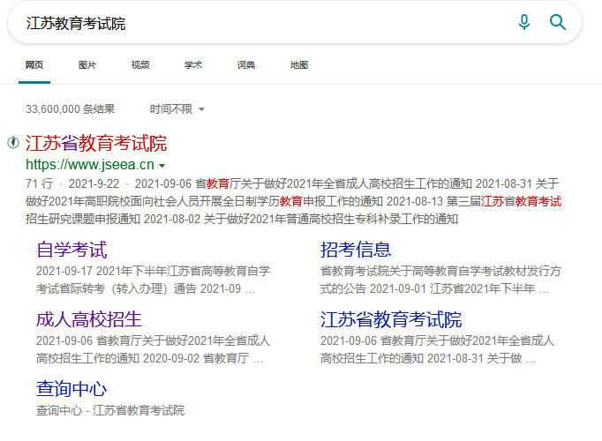Switch to the 图片 tab
Screen dimensions: 602x441
tap(87, 64)
